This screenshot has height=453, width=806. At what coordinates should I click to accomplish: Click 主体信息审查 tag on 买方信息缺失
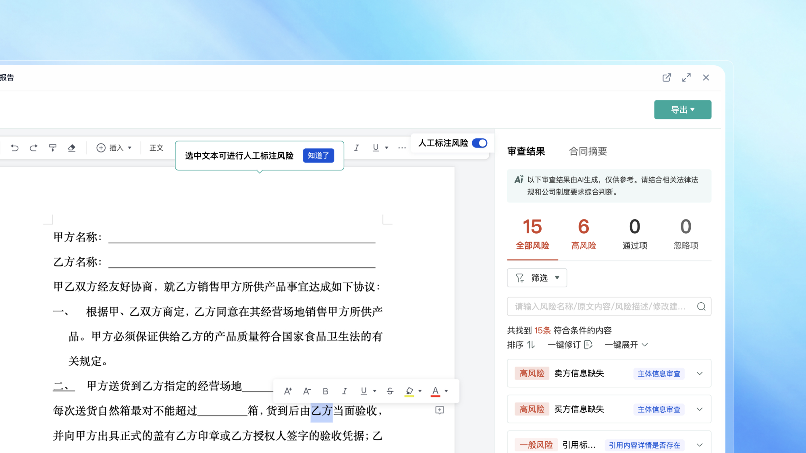(x=659, y=409)
